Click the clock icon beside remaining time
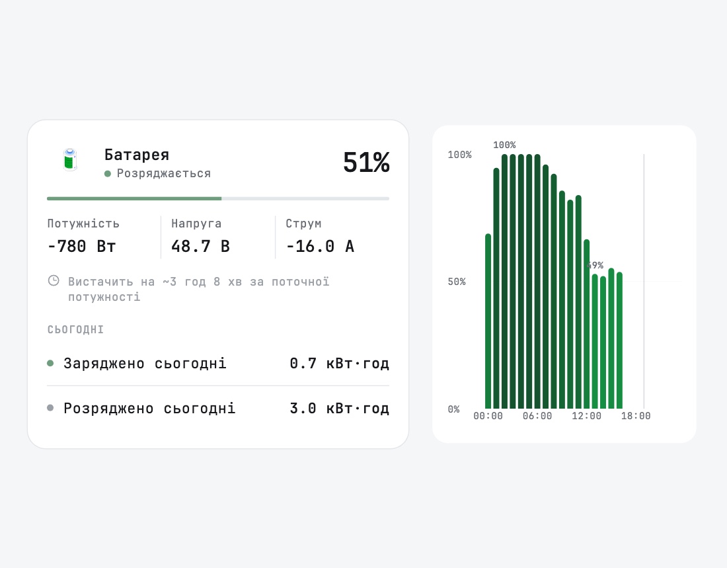The height and width of the screenshot is (568, 727). [x=54, y=281]
